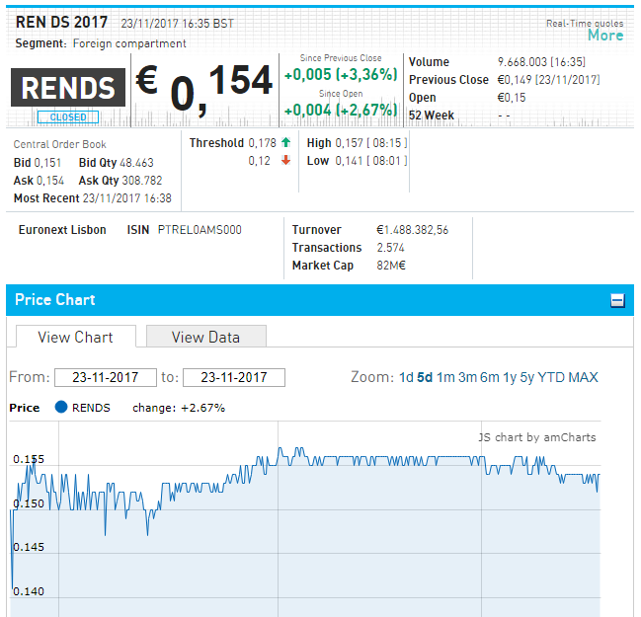Screen dimensions: 641x617
Task: Set chart zoom to 6m
Action: point(490,377)
